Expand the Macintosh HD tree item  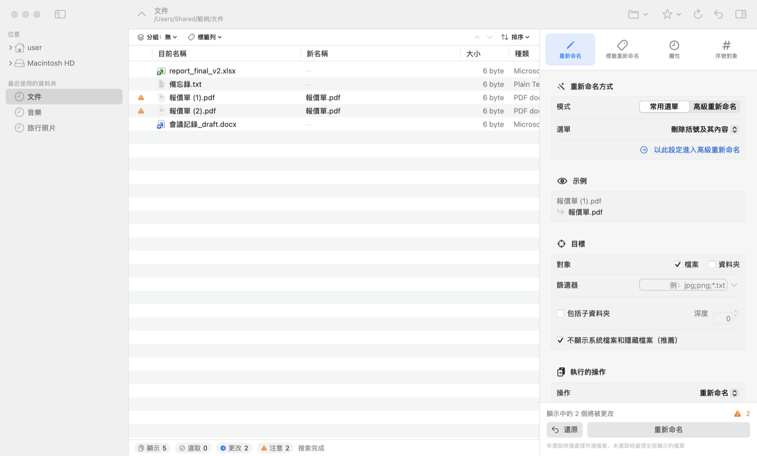[x=10, y=63]
